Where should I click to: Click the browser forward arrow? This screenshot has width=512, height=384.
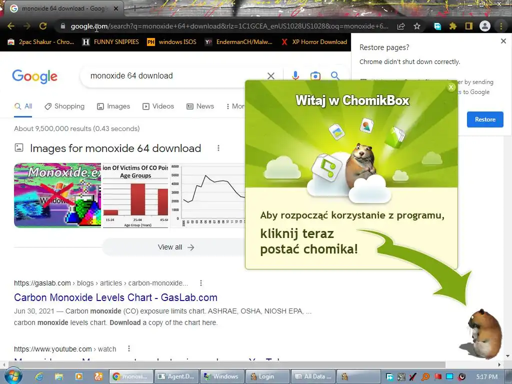(x=27, y=26)
